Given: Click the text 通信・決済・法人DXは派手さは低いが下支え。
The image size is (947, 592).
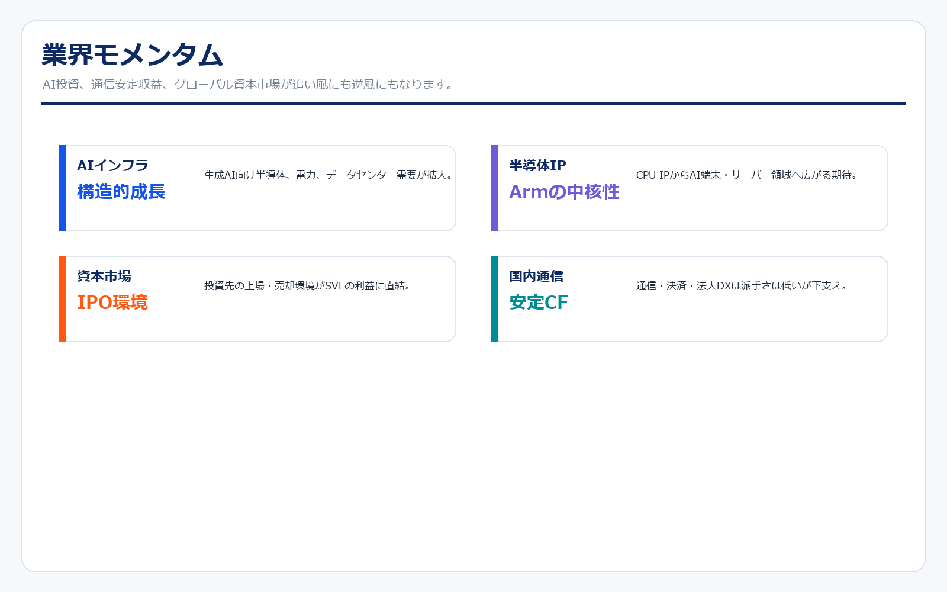Looking at the screenshot, I should (742, 286).
